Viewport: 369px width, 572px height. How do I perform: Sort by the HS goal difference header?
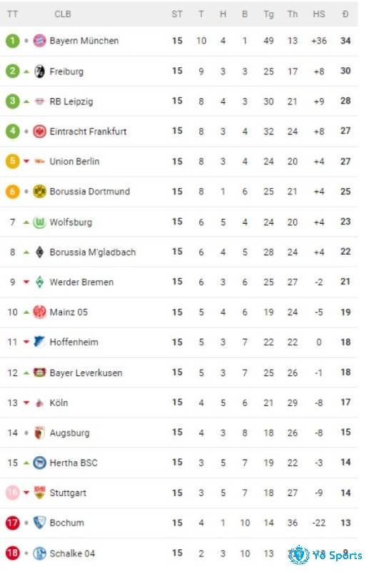pos(319,14)
